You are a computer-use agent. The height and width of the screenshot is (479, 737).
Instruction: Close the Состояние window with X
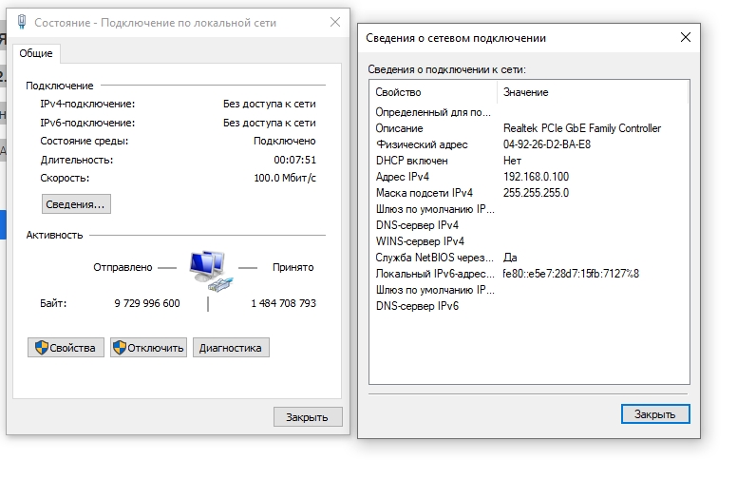334,21
